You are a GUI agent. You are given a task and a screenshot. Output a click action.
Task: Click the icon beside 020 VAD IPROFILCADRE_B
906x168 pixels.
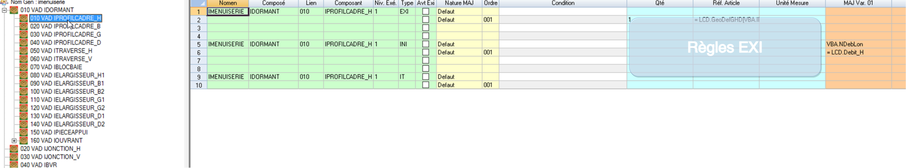24,26
